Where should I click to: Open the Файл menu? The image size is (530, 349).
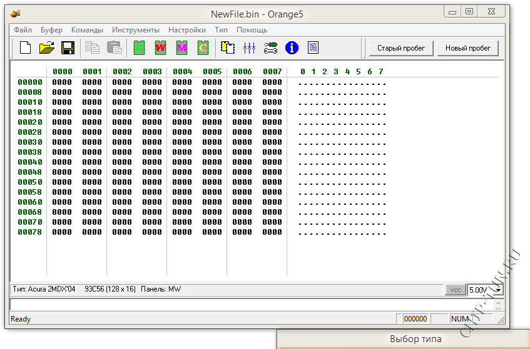(x=23, y=30)
